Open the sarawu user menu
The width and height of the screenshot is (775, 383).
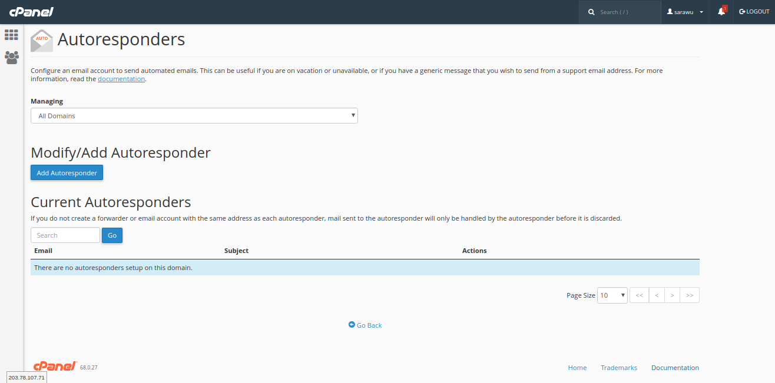(x=685, y=12)
